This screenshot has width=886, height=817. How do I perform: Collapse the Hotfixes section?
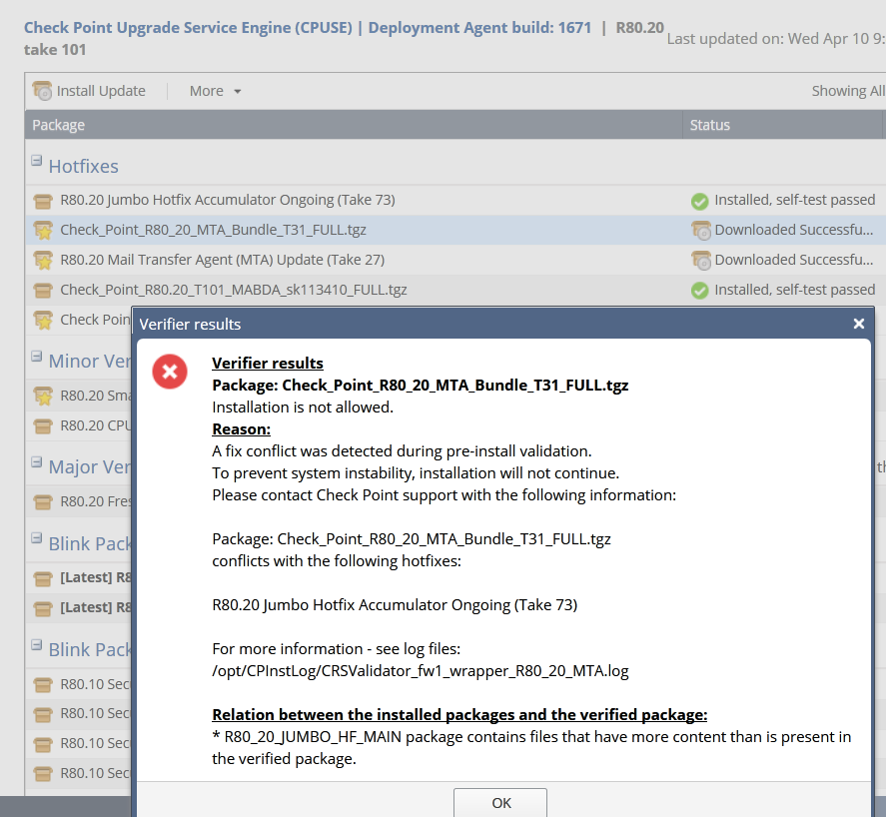(x=36, y=161)
